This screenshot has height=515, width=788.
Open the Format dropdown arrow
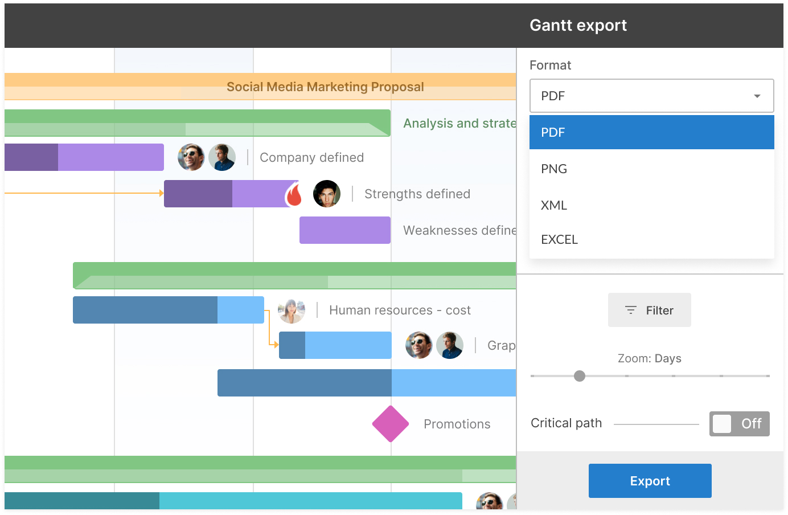pos(757,96)
